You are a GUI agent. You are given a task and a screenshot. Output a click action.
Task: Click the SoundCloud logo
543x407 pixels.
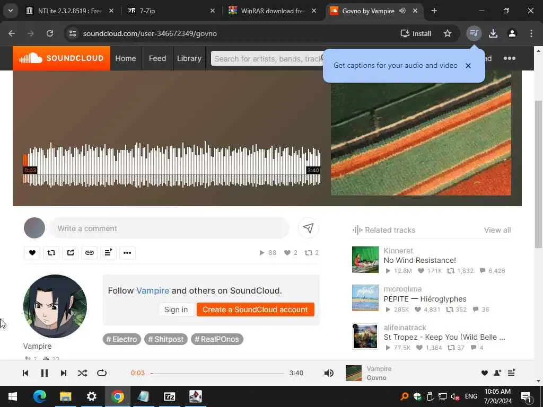(x=62, y=58)
